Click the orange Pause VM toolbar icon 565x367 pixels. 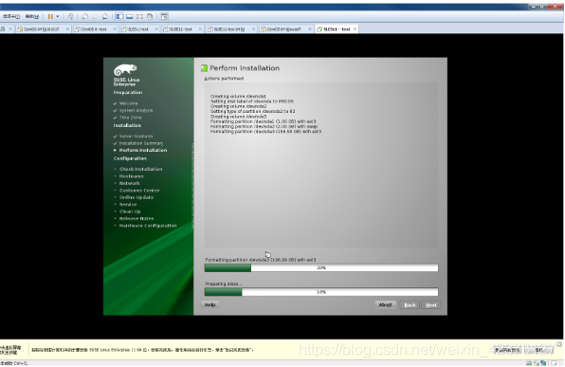coord(50,16)
